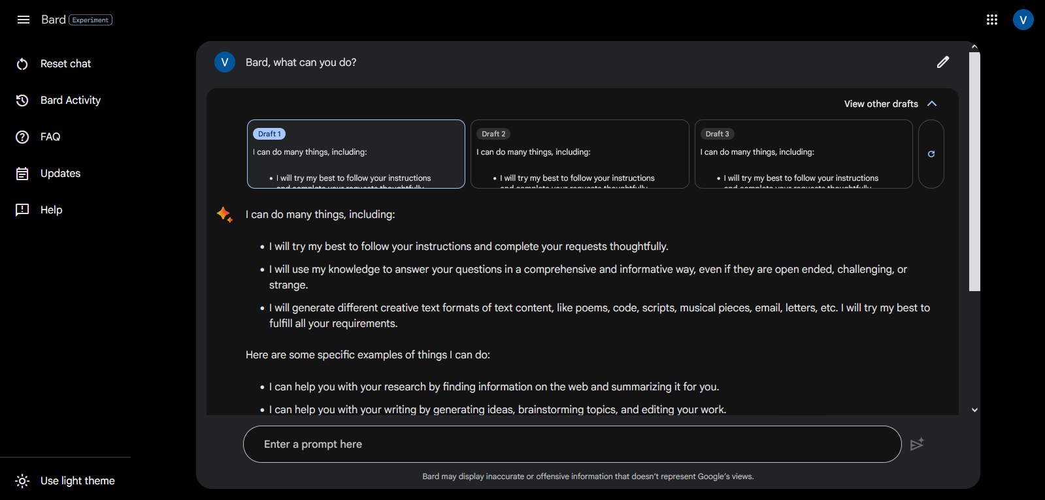Click the 'Bard, what can you do?' prompt text
This screenshot has height=500, width=1045.
pyautogui.click(x=301, y=63)
